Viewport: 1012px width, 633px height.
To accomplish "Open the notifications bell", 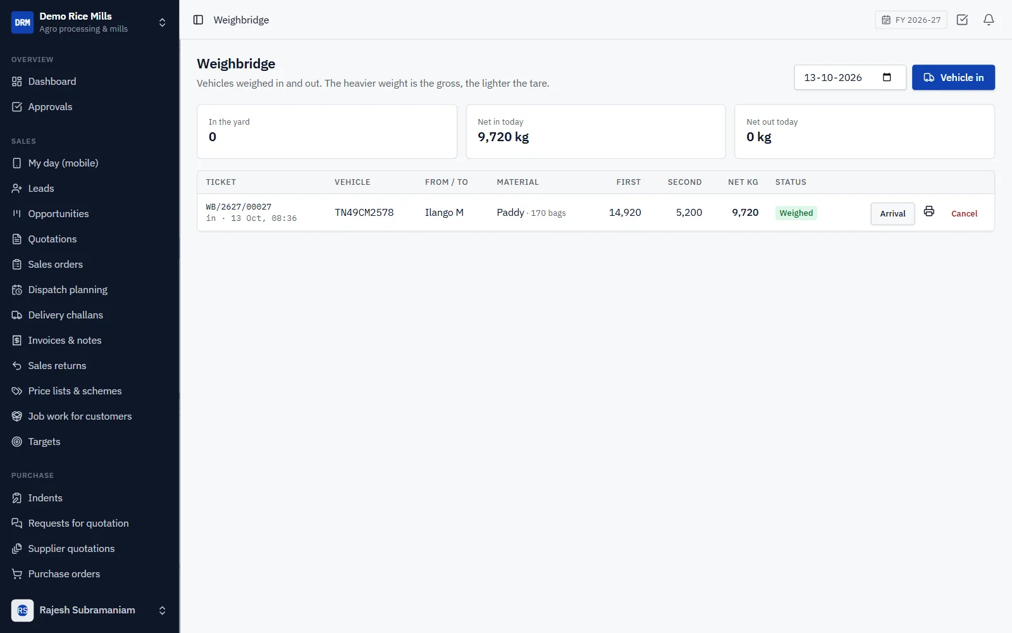I will [x=989, y=20].
